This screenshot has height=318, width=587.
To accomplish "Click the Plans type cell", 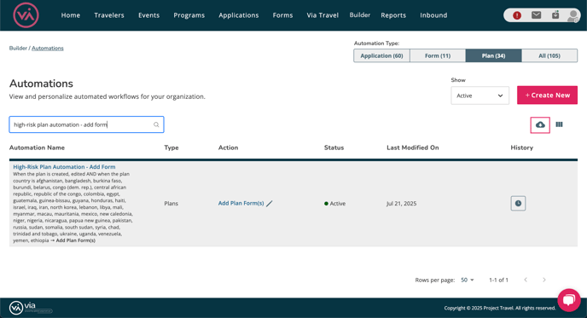I will (171, 204).
